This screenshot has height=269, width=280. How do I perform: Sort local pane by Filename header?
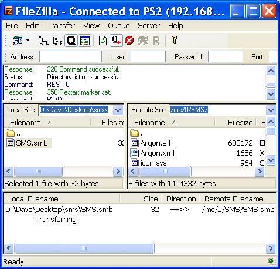(47, 122)
